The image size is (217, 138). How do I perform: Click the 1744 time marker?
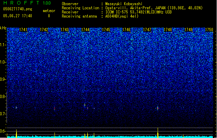[86, 30]
